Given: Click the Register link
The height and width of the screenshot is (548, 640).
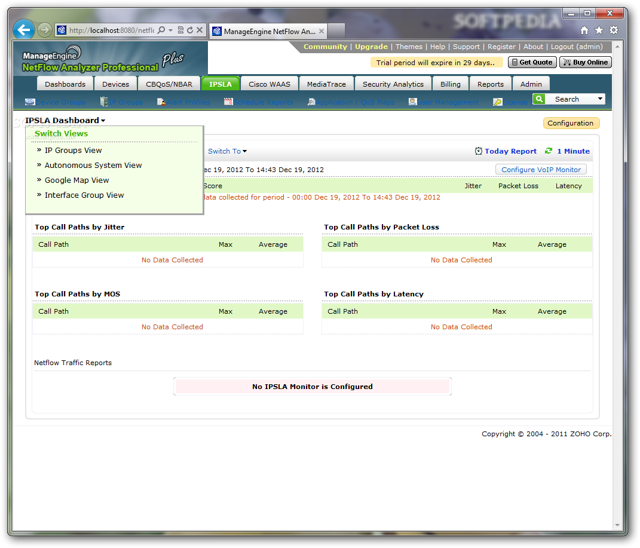Looking at the screenshot, I should click(x=501, y=47).
